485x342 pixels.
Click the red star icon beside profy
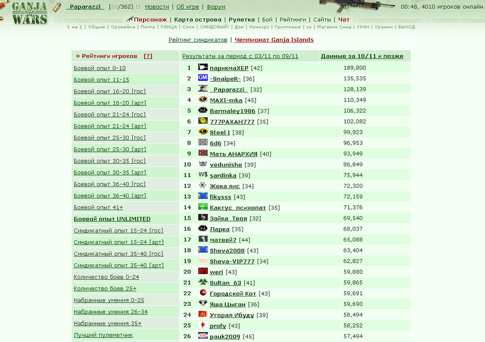tap(203, 325)
